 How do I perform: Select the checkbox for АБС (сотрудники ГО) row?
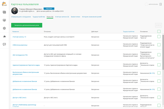click(159, 55)
